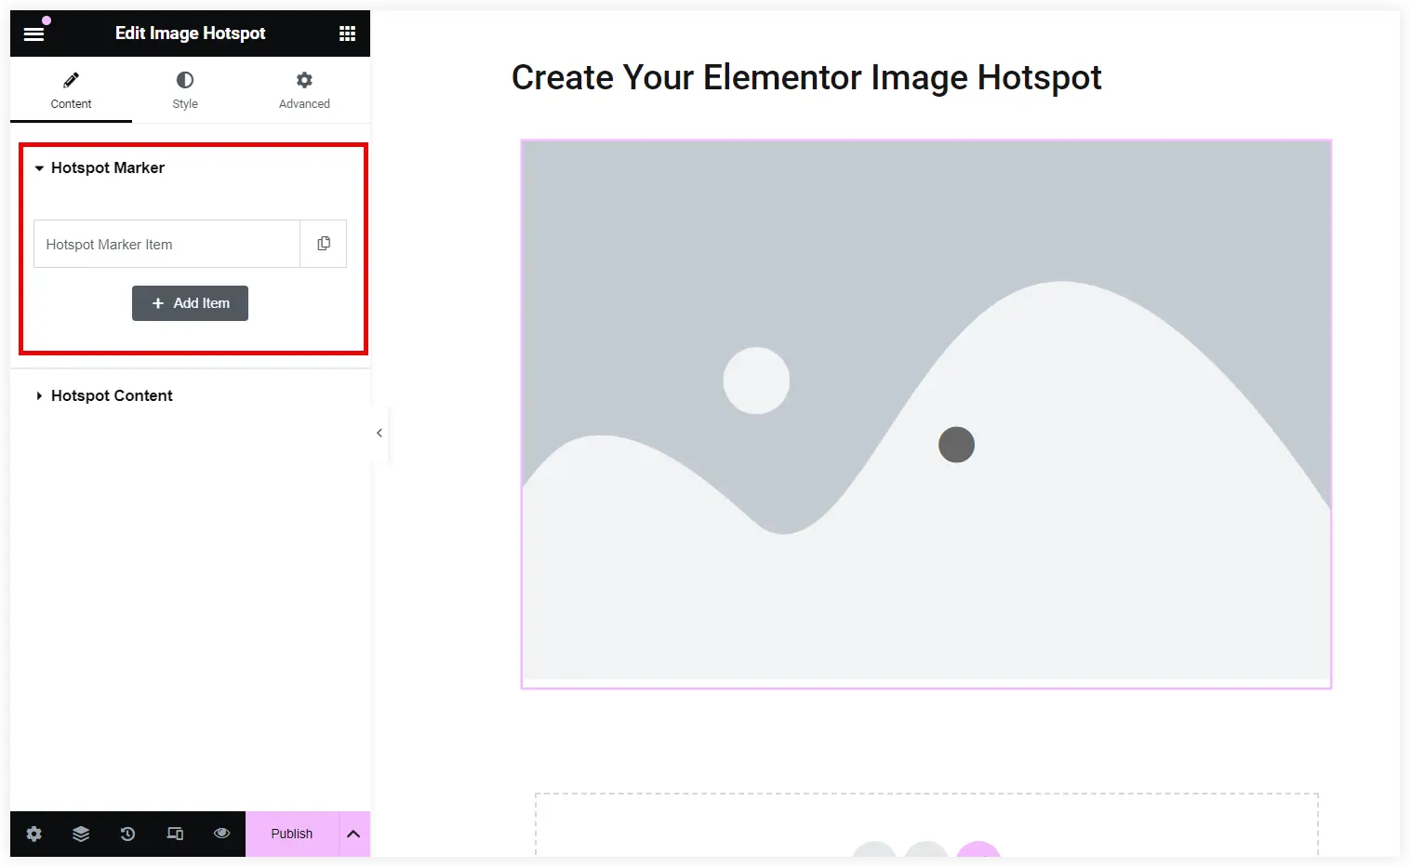
Task: Switch to the Content tab
Action: (71, 90)
